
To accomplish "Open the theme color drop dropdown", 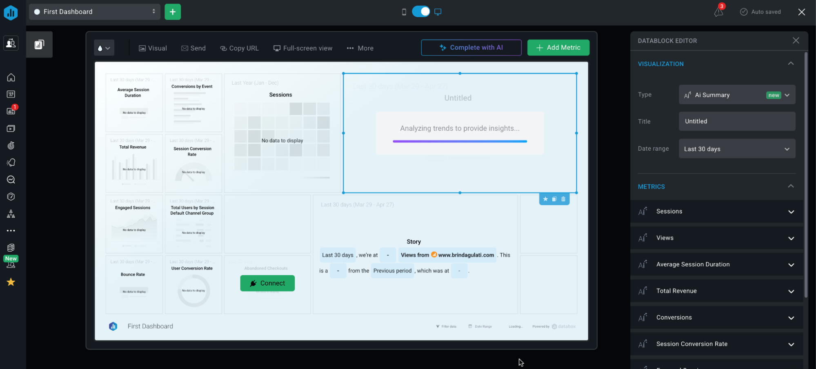I will [x=104, y=48].
